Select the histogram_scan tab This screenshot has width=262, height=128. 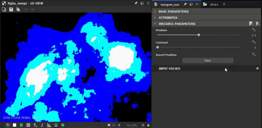pyautogui.click(x=170, y=5)
